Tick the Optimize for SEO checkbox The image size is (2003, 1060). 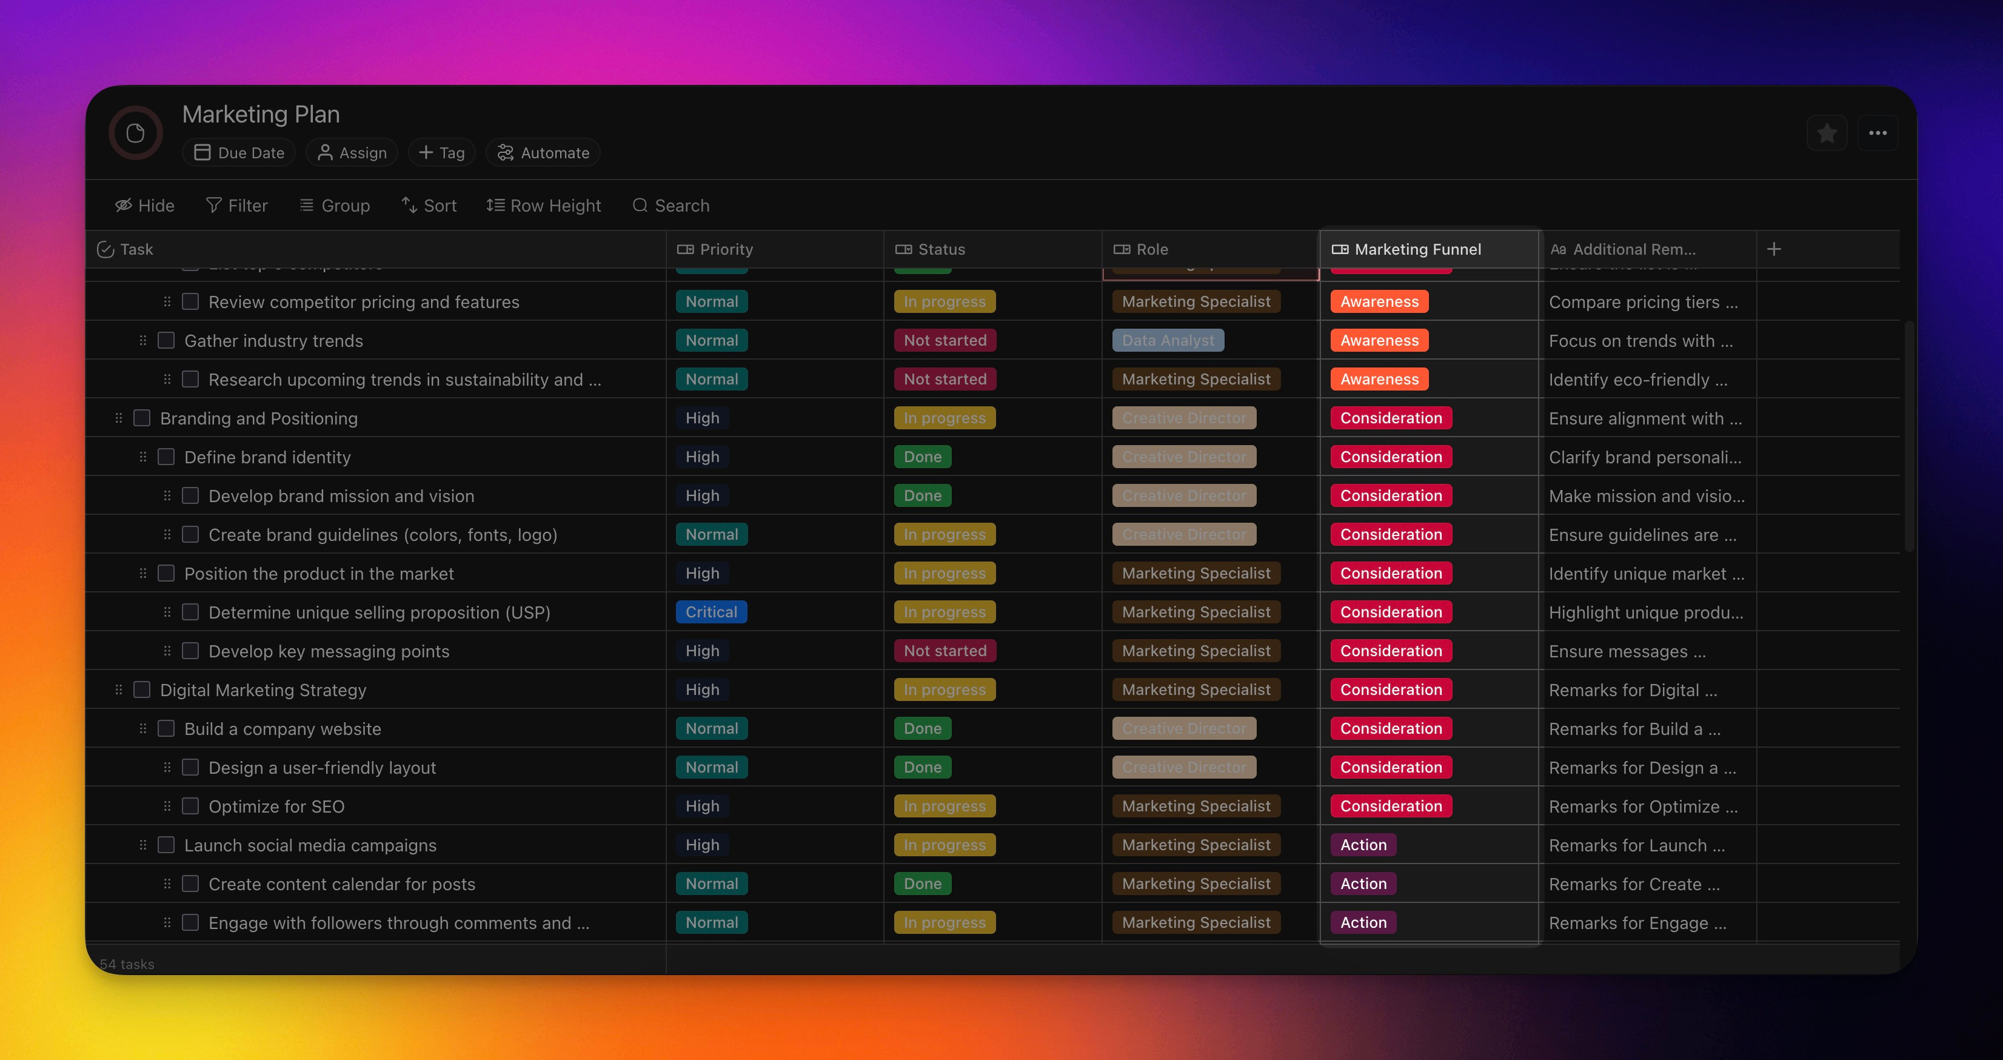click(190, 807)
